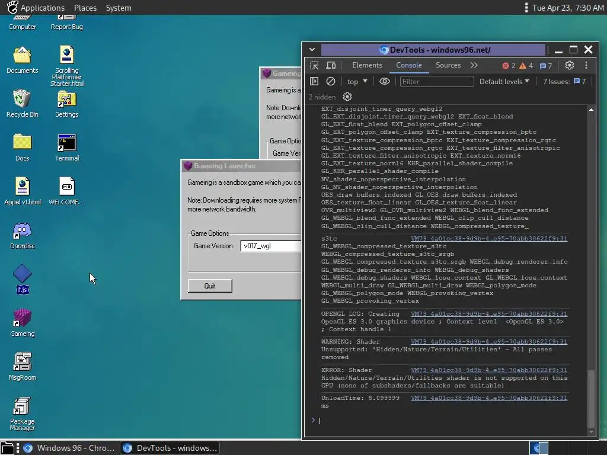The image size is (607, 455).
Task: Launch the Doordisc shortcut icon
Action: click(22, 235)
